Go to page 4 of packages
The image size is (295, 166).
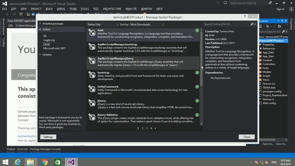click(151, 128)
